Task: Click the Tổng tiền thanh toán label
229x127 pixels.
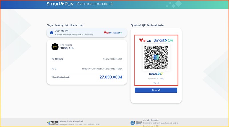Action: (x=61, y=77)
